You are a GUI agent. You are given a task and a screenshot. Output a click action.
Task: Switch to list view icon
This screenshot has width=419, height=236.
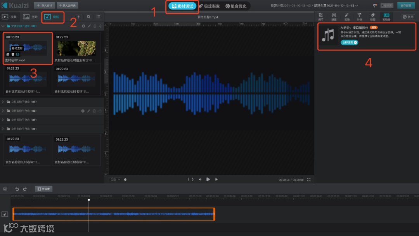[x=98, y=17]
